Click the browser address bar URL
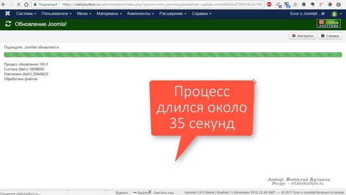Screen dimensions: 346x195 tap(162, 4)
